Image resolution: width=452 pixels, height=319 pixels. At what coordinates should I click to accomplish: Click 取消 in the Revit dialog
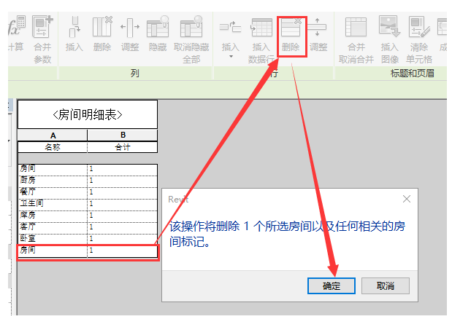386,285
